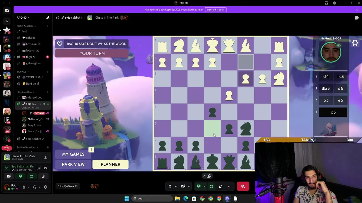The image size is (362, 203).
Task: Mute microphone in user panel
Action: (x=24, y=187)
